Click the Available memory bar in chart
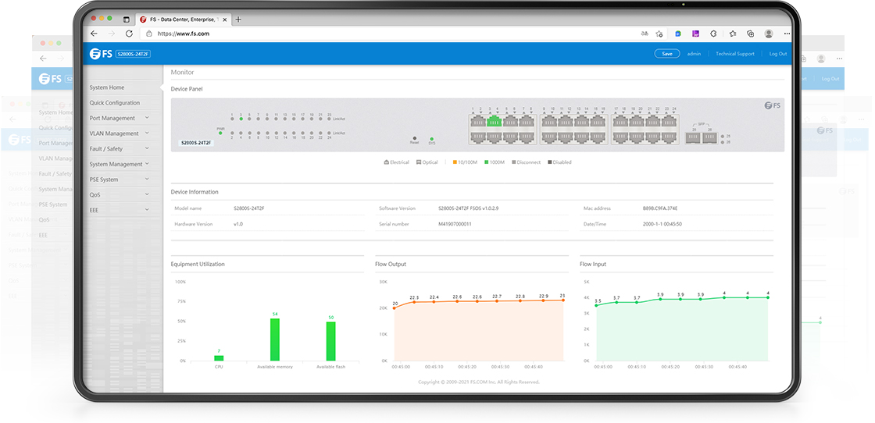Image resolution: width=875 pixels, height=423 pixels. [274, 339]
